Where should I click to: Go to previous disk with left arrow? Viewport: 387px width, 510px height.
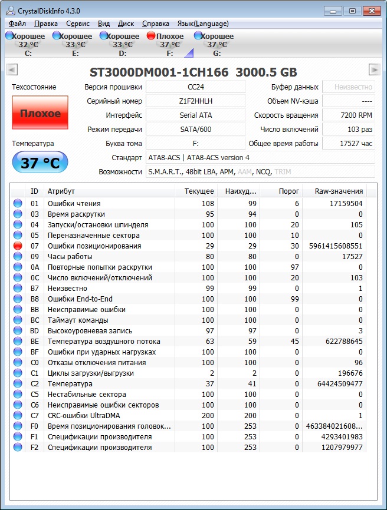click(x=12, y=69)
